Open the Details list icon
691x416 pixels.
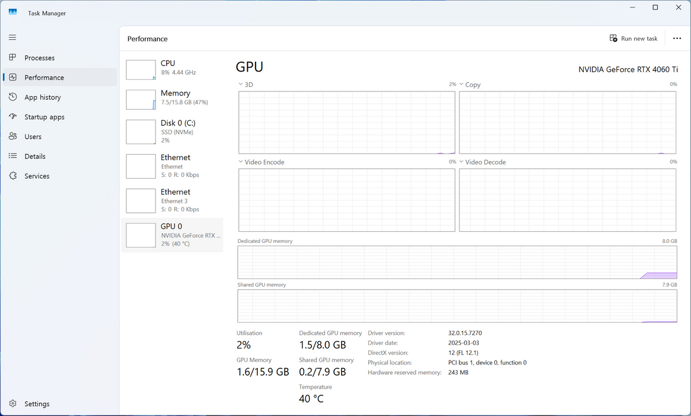[x=13, y=156]
